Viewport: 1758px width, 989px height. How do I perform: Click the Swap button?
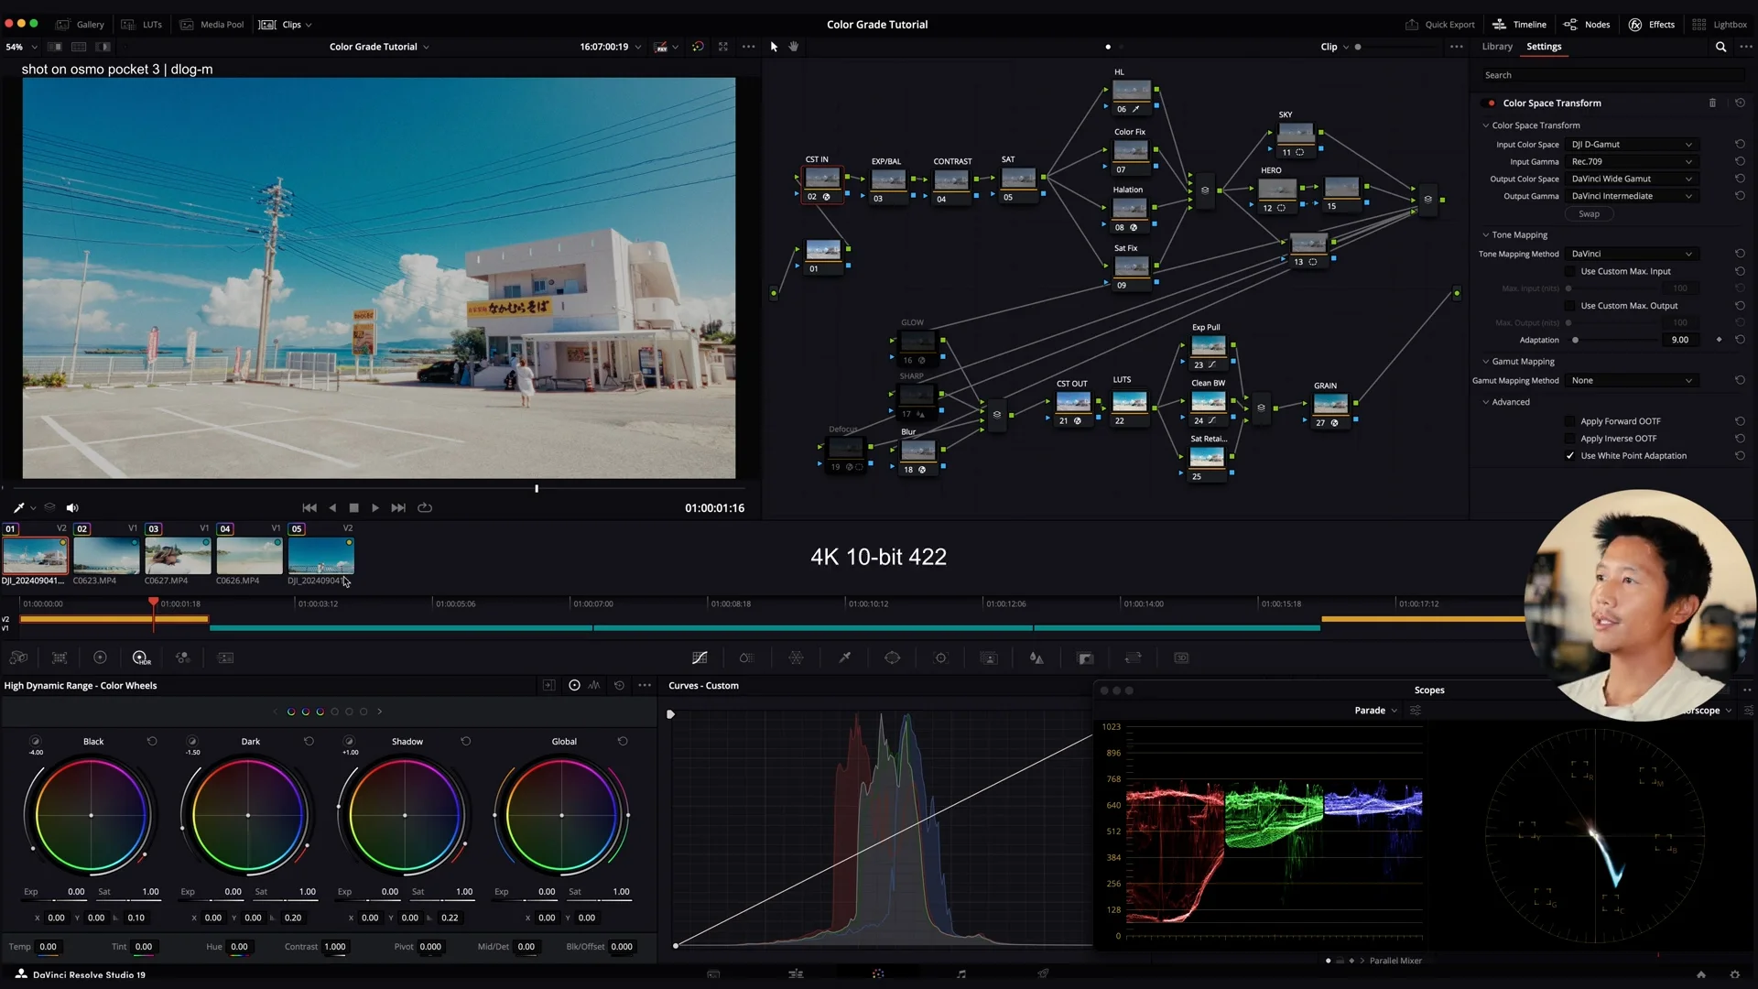tap(1589, 214)
